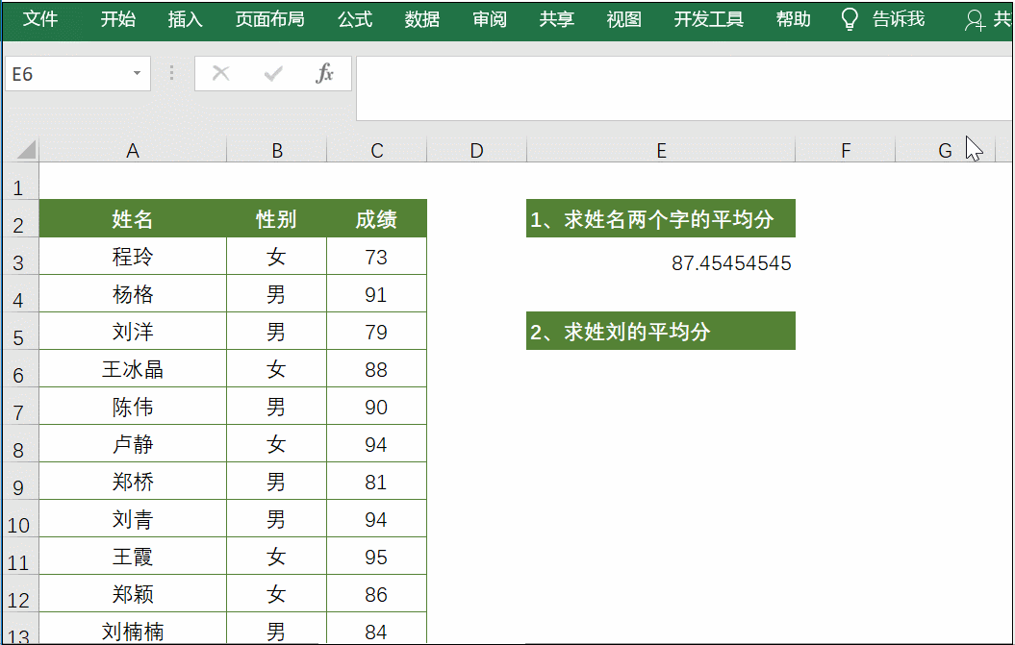Click the Insert Function fx icon

coord(325,74)
